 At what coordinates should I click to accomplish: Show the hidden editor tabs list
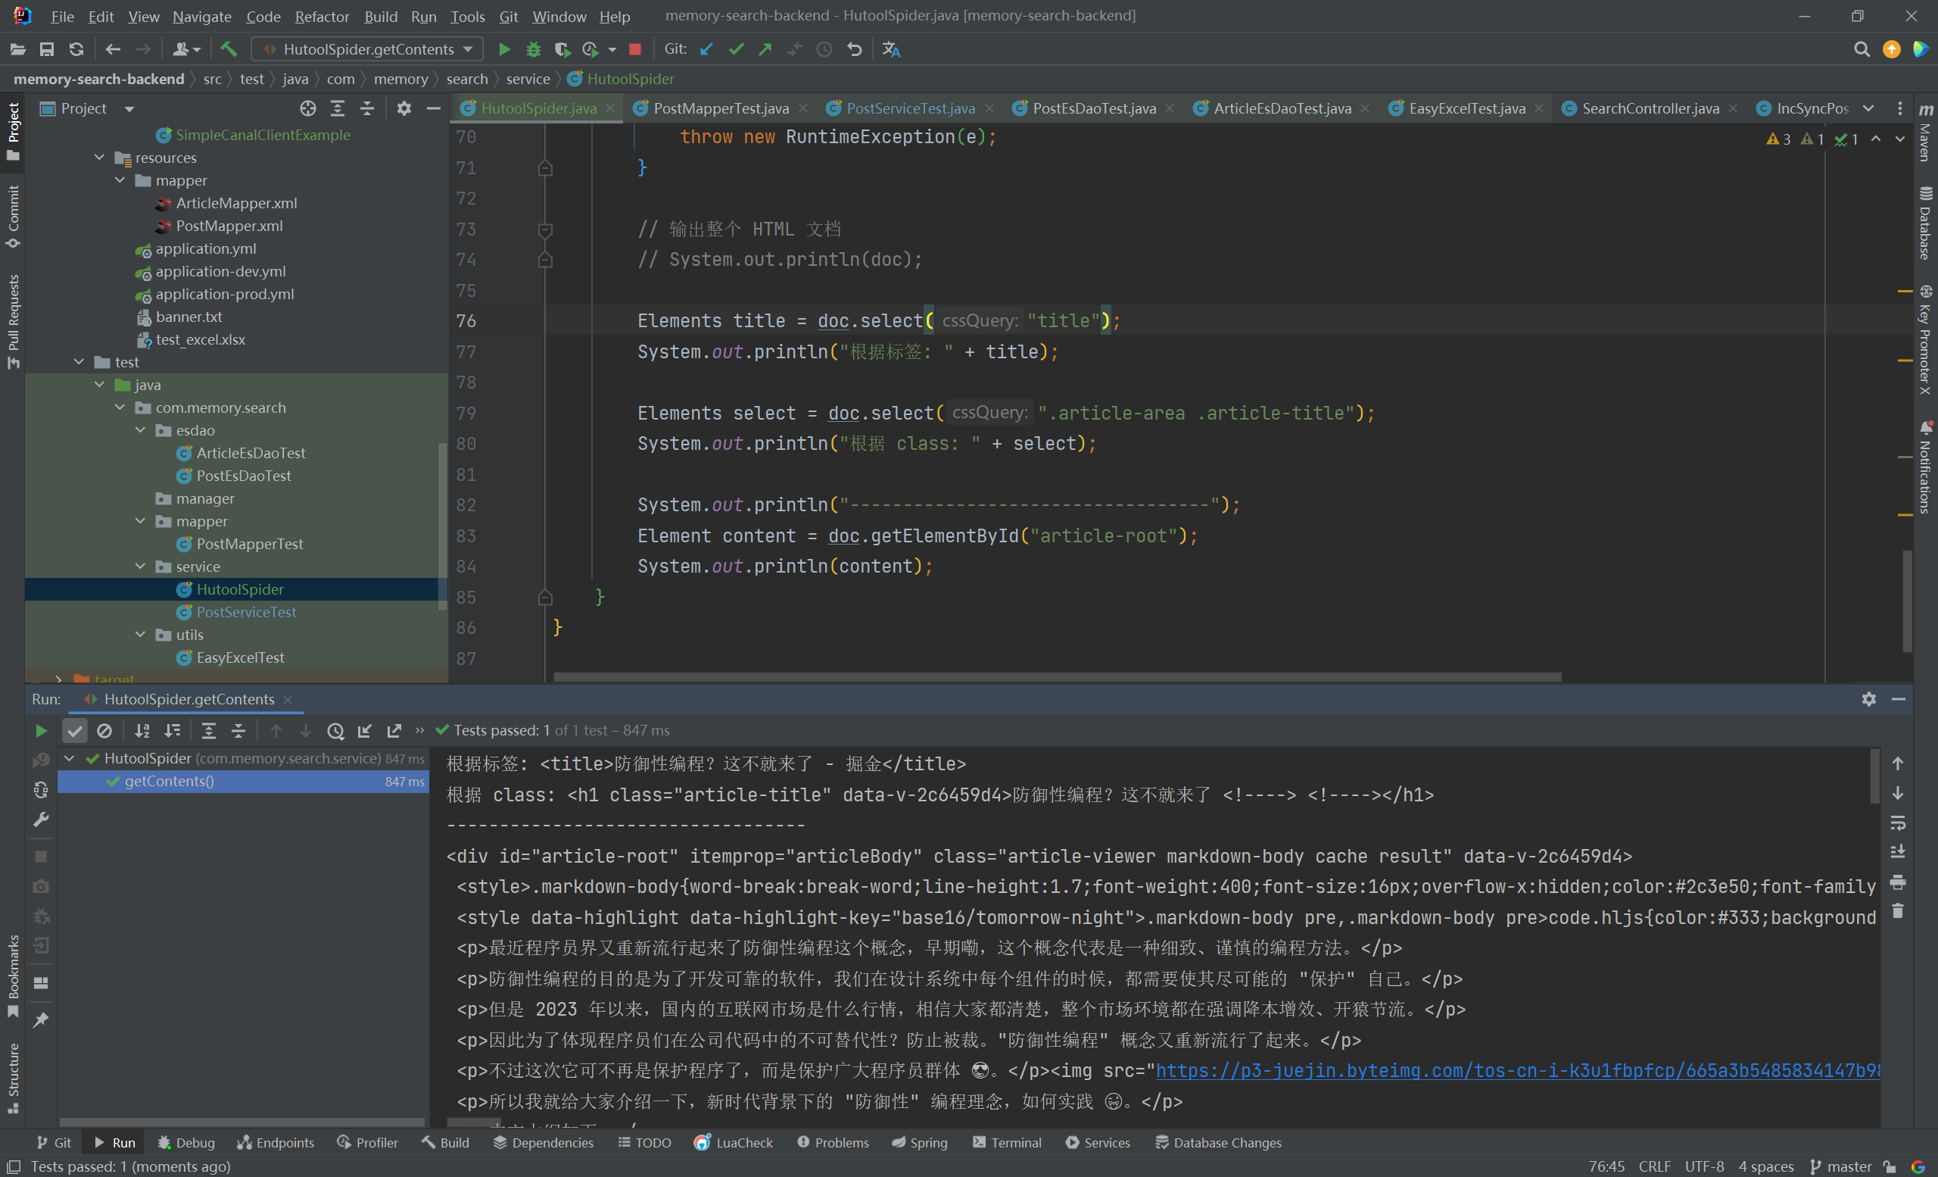(1868, 108)
